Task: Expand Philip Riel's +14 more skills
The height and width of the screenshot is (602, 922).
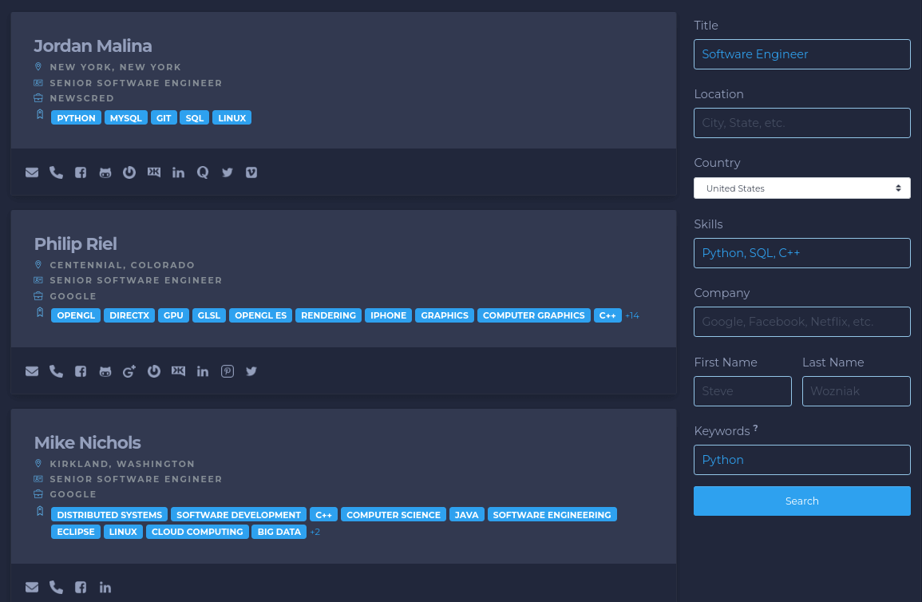Action: tap(632, 315)
